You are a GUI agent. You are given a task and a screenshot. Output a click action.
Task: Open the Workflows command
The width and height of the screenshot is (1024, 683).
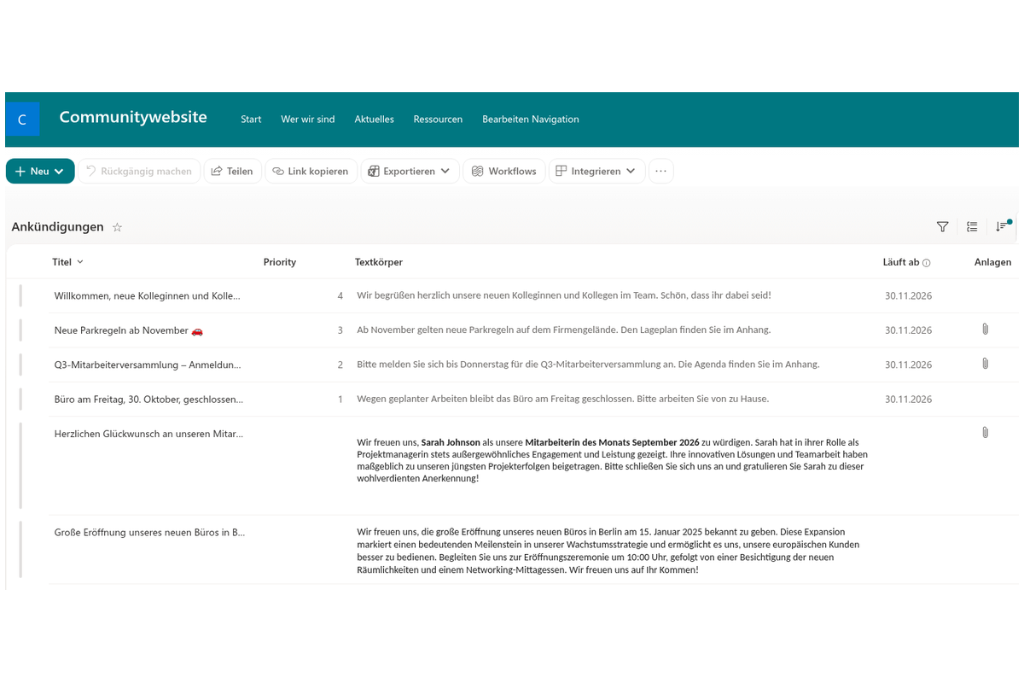tap(504, 171)
